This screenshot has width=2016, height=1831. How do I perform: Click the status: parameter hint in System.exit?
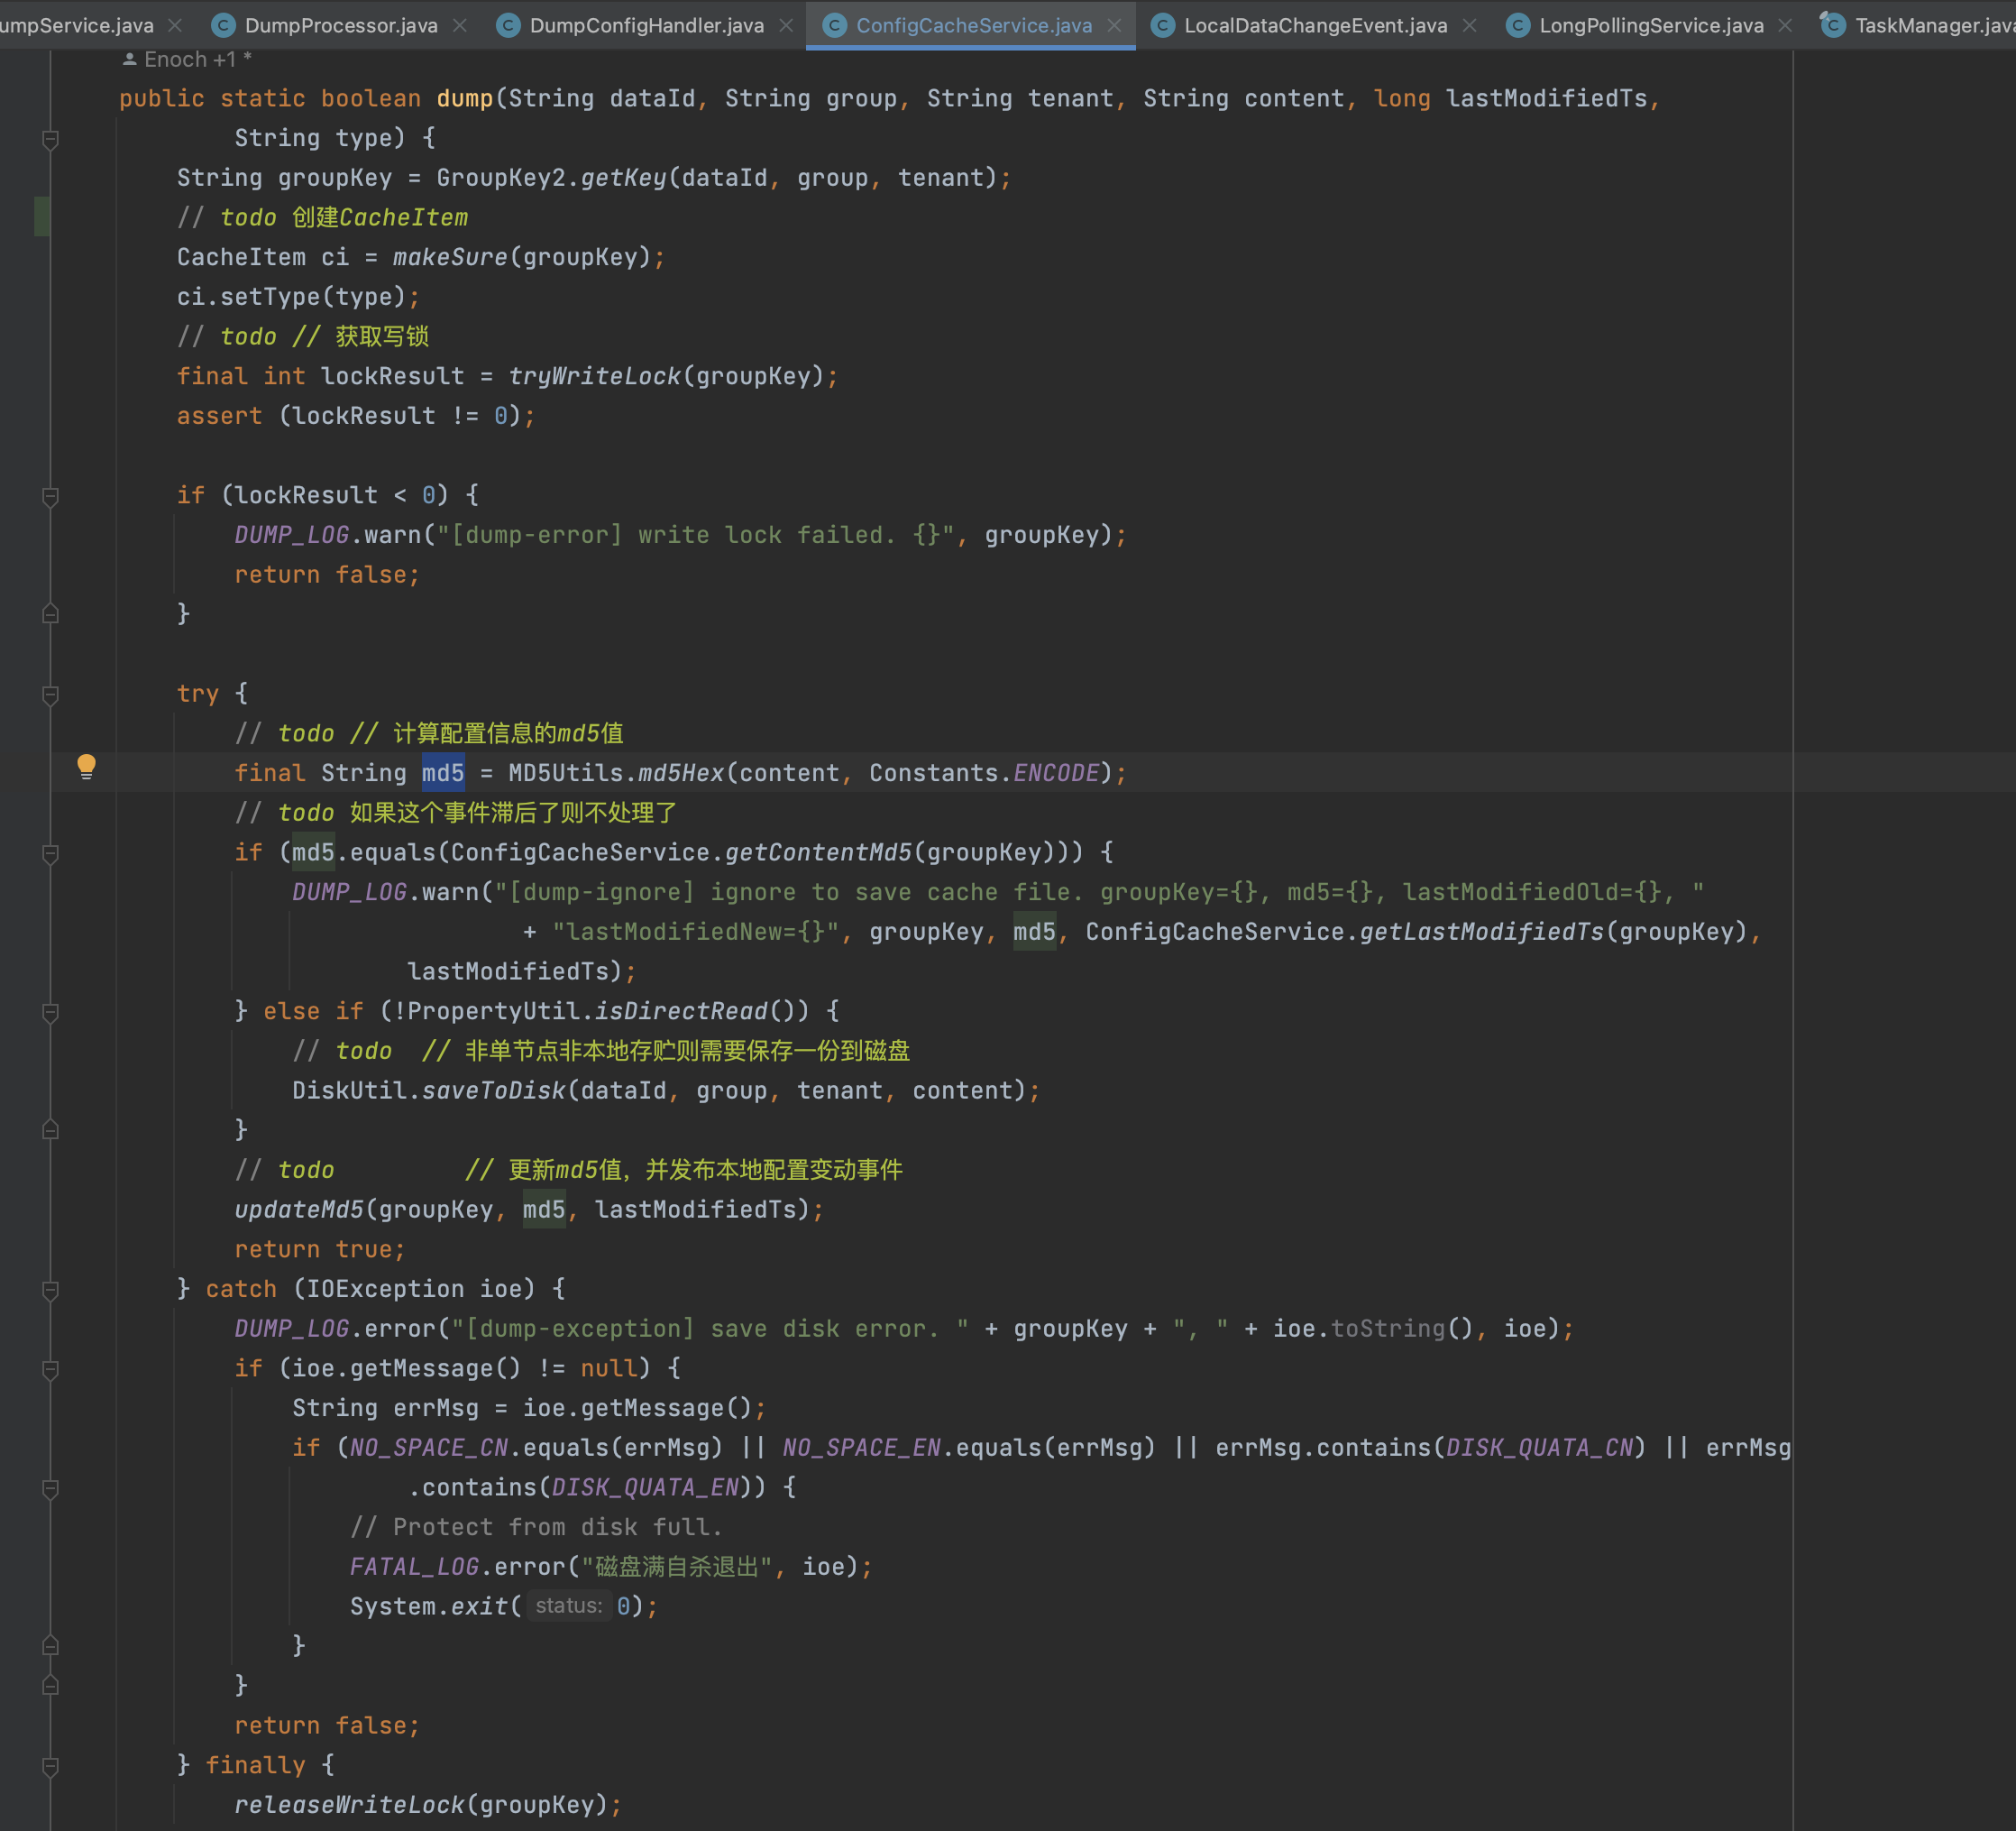point(569,1606)
